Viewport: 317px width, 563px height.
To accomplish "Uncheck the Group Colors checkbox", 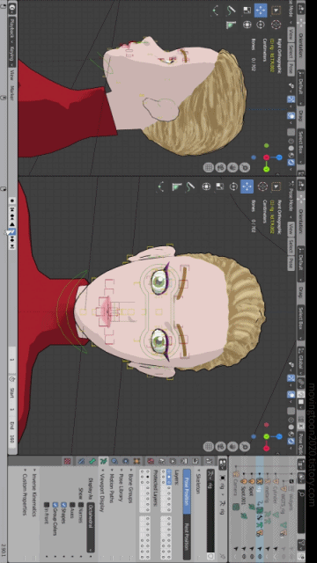I will pyautogui.click(x=55, y=504).
